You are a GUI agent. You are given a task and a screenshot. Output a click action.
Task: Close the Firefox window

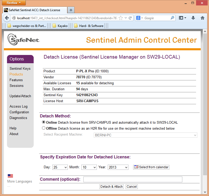coord(202,3)
